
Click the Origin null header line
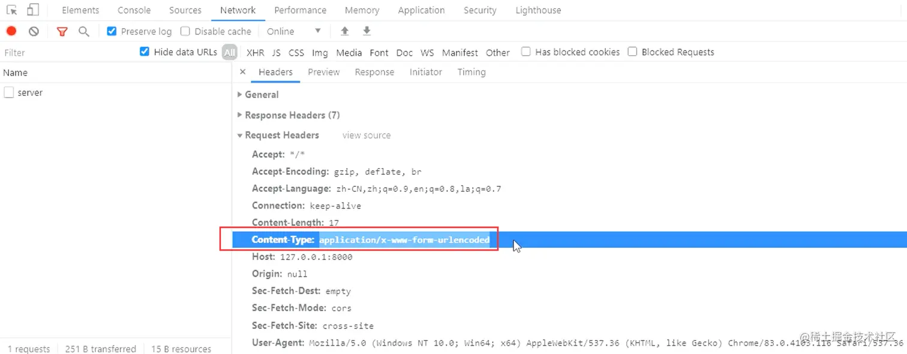(280, 274)
